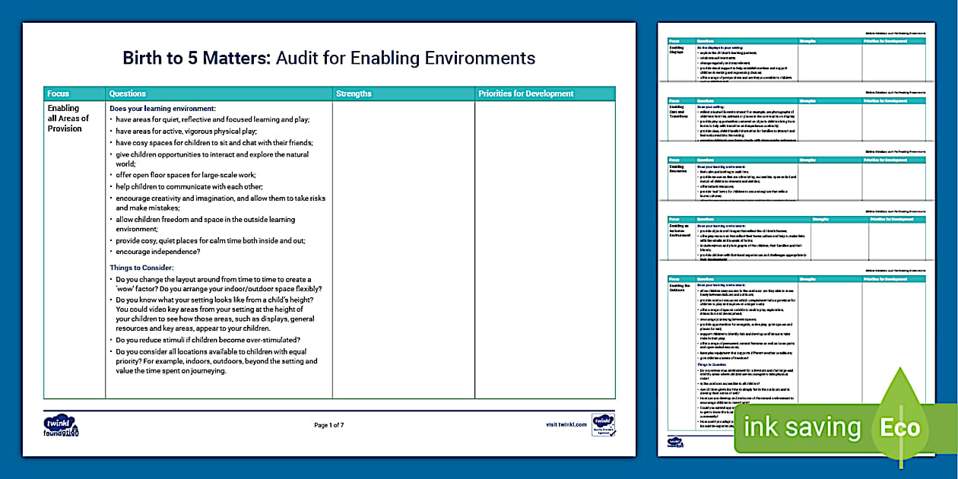Click the Page 1 of 7 label

tap(330, 425)
